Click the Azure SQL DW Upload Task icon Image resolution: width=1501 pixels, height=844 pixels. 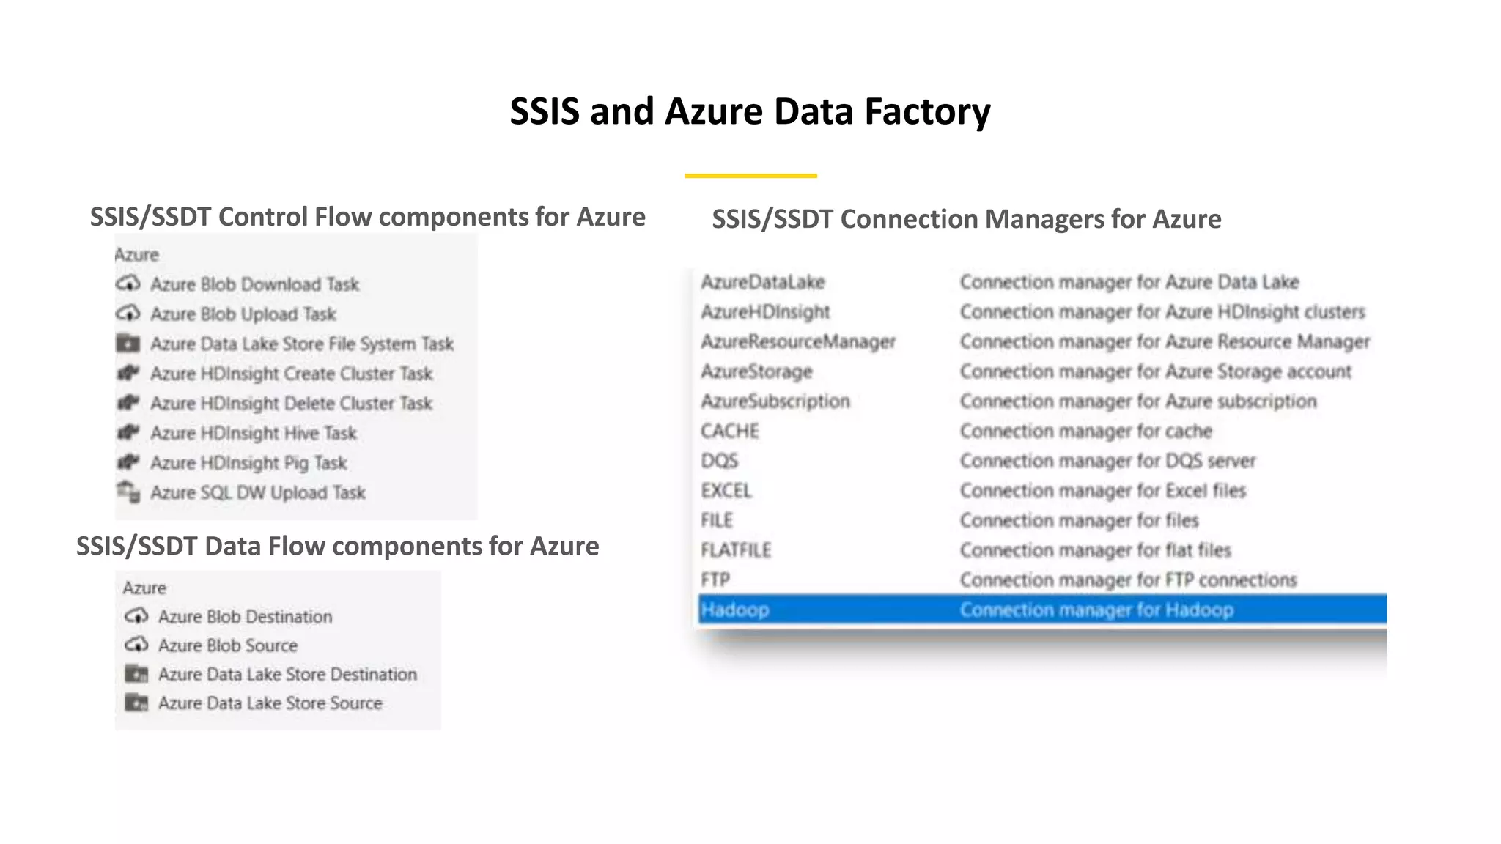128,492
